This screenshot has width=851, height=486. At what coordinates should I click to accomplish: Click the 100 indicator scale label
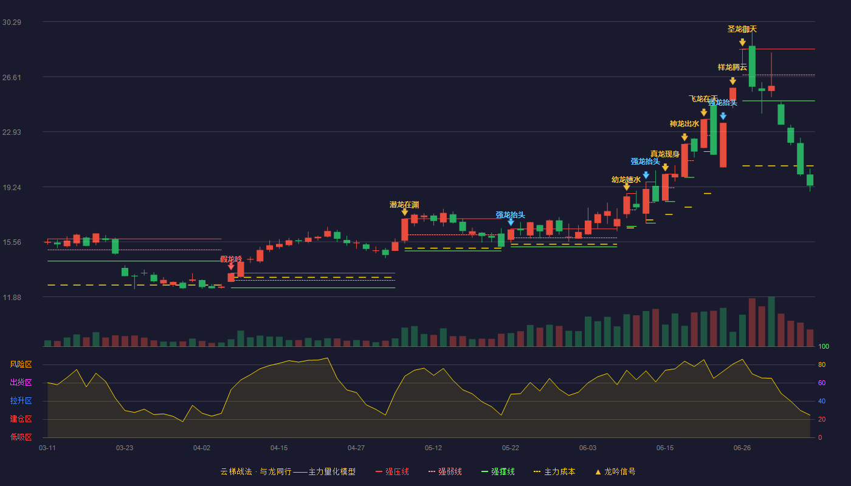click(x=824, y=347)
